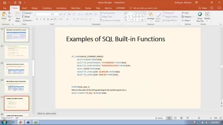The height and width of the screenshot is (125, 223).
Task: Switch to Normal view icon
Action: [169, 118]
